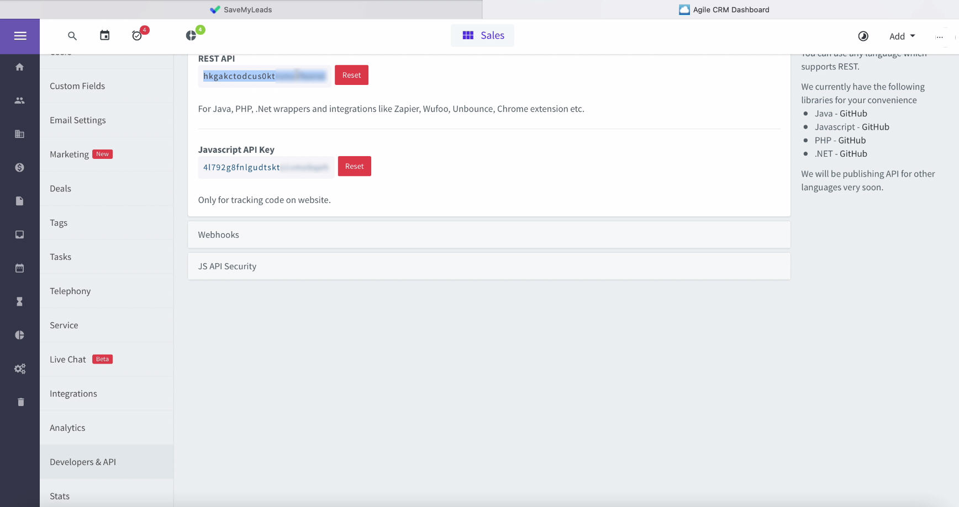Viewport: 959px width, 507px height.
Task: Open the trash icon in sidebar
Action: coord(20,402)
